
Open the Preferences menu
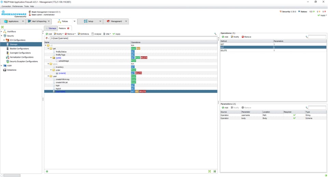(x=17, y=6)
